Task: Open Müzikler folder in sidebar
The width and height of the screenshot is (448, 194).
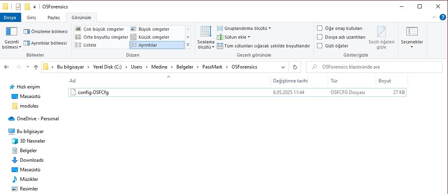Action: point(25,179)
